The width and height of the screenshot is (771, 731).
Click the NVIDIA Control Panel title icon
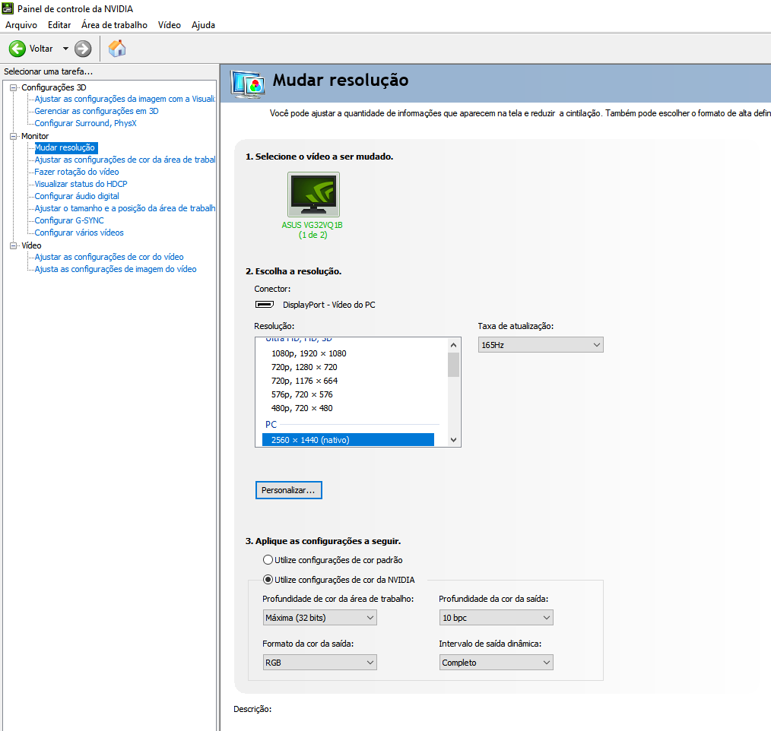click(8, 8)
